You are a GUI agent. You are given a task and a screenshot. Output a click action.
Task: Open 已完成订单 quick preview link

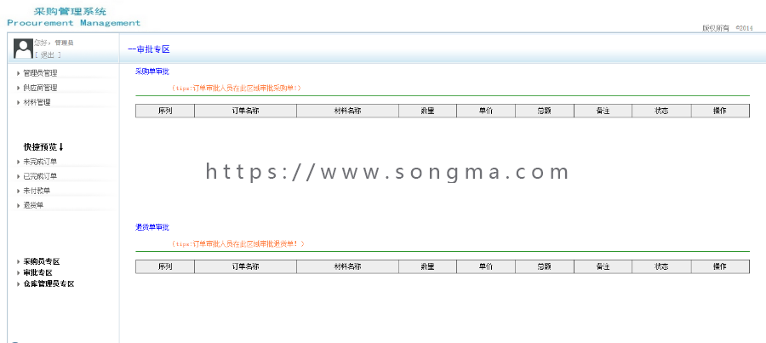point(40,176)
